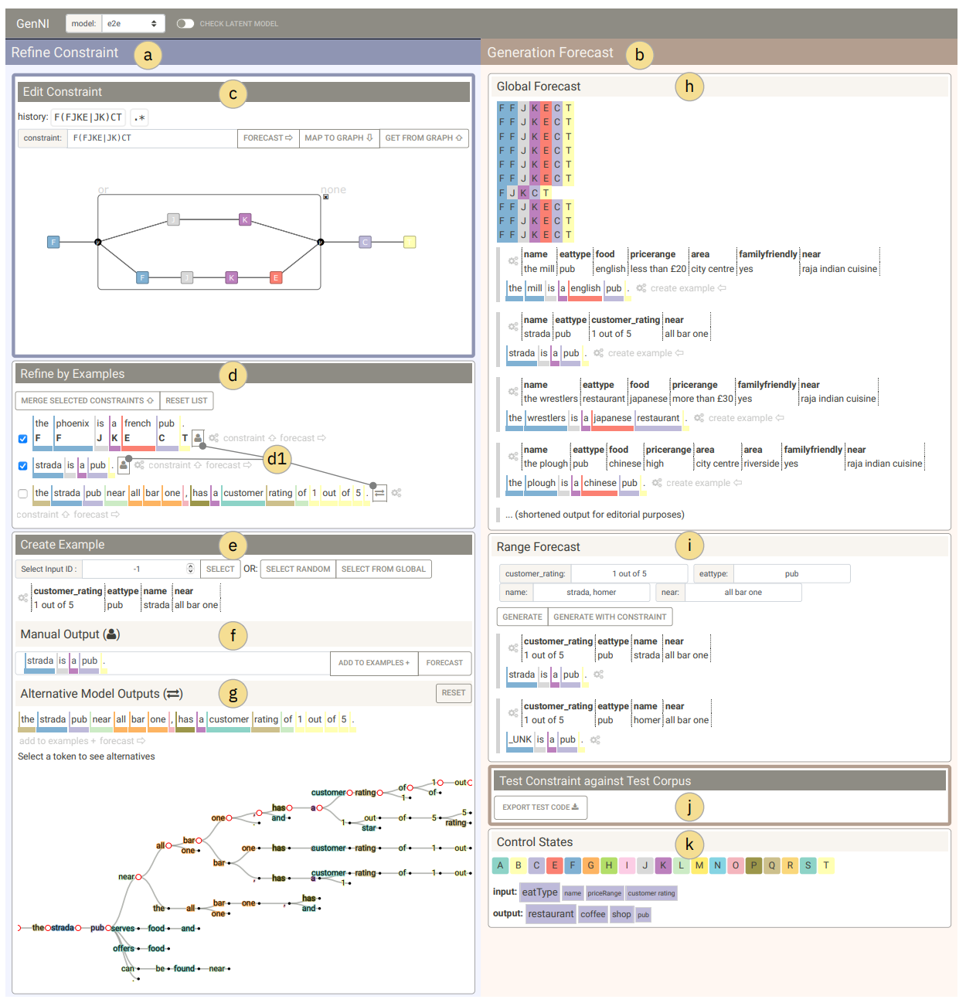This screenshot has width=966, height=1006.
Task: Select the purple K node in constraint graph
Action: coord(245,219)
